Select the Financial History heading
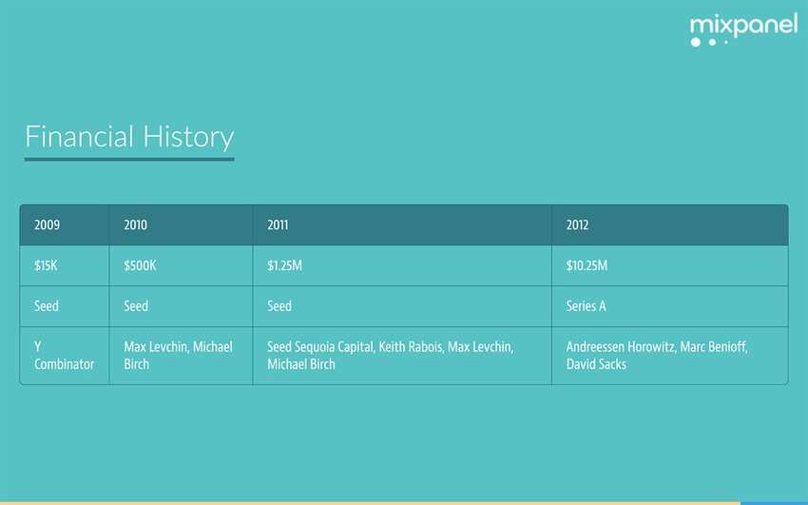Image resolution: width=808 pixels, height=505 pixels. point(129,137)
